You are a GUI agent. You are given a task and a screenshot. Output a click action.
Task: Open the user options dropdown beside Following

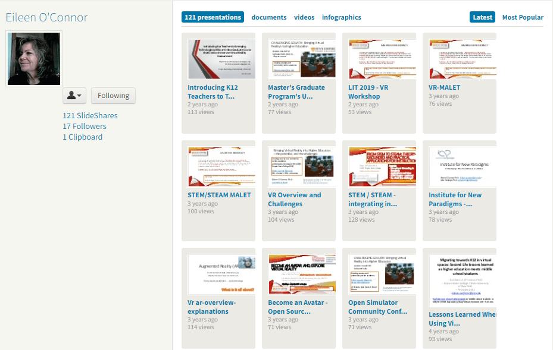pos(74,96)
